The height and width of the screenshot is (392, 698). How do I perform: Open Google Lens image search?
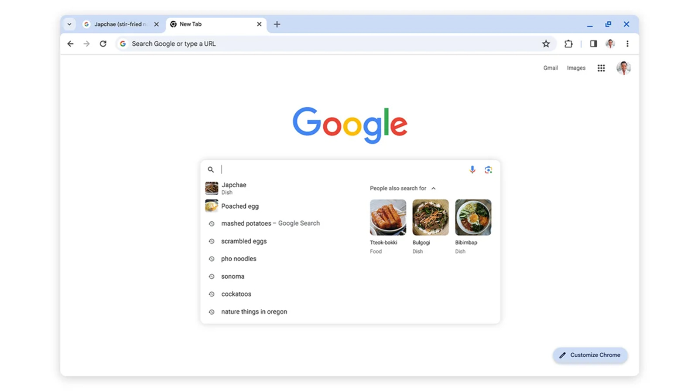coord(488,170)
